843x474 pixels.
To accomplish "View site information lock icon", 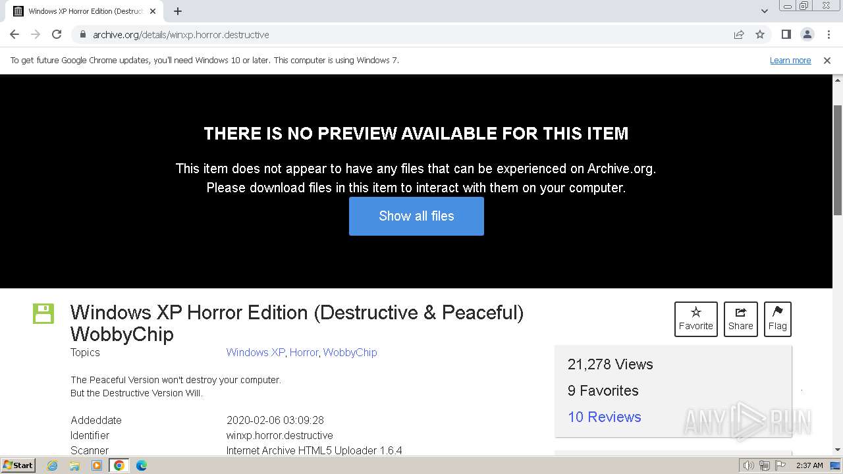I will click(x=82, y=34).
